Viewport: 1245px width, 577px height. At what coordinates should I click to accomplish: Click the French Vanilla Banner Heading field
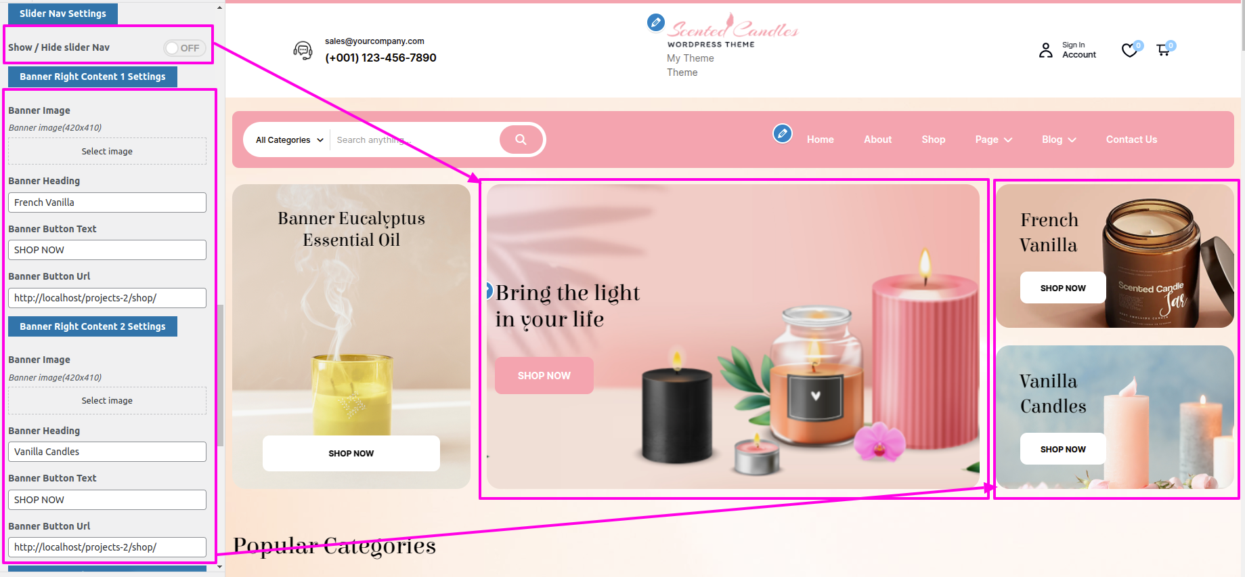coord(107,202)
